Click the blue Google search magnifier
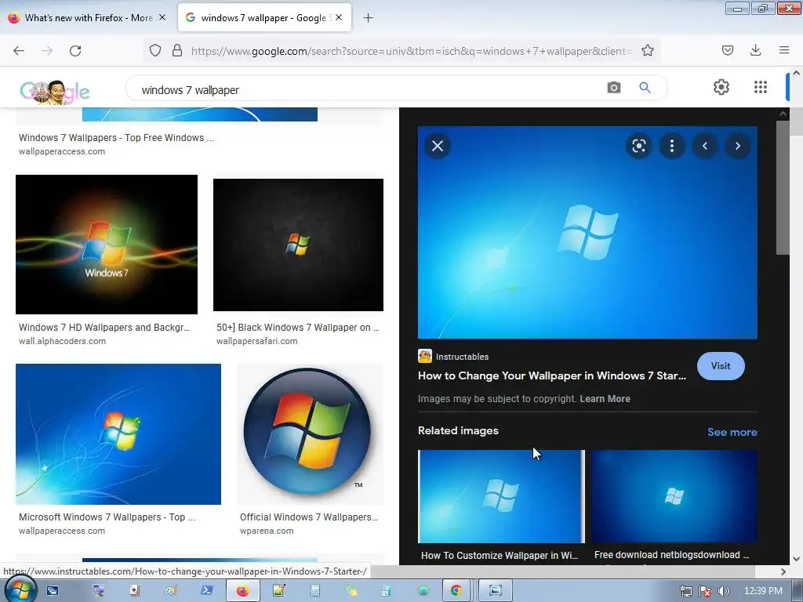This screenshot has width=803, height=602. click(x=645, y=88)
